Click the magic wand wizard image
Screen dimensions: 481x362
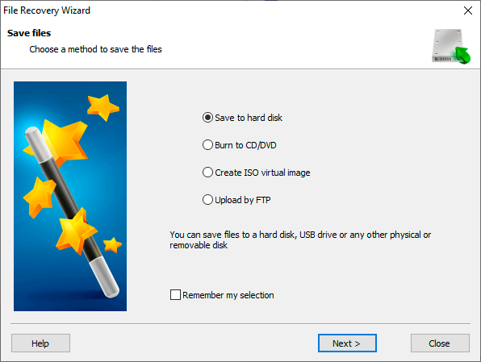(70, 196)
